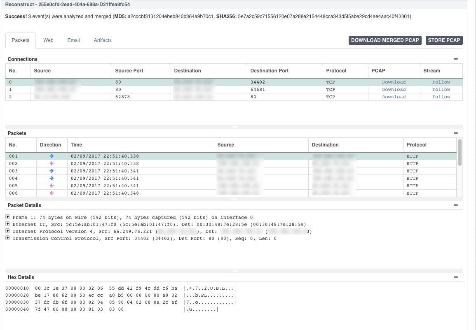Select destination port 34402 cell
Screen dimensions: 476x330
[285, 82]
